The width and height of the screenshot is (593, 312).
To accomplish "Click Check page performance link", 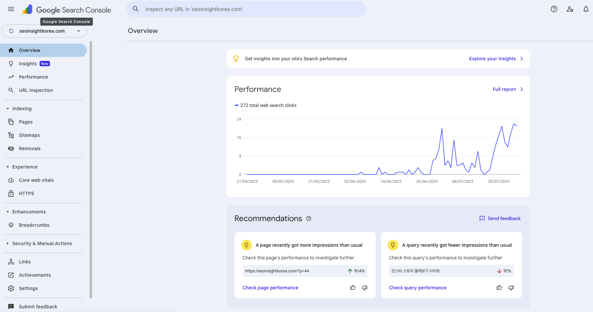I will click(x=270, y=288).
